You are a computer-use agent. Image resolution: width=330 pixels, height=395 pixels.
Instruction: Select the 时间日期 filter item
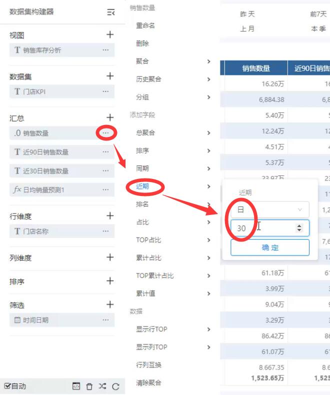pos(61,320)
